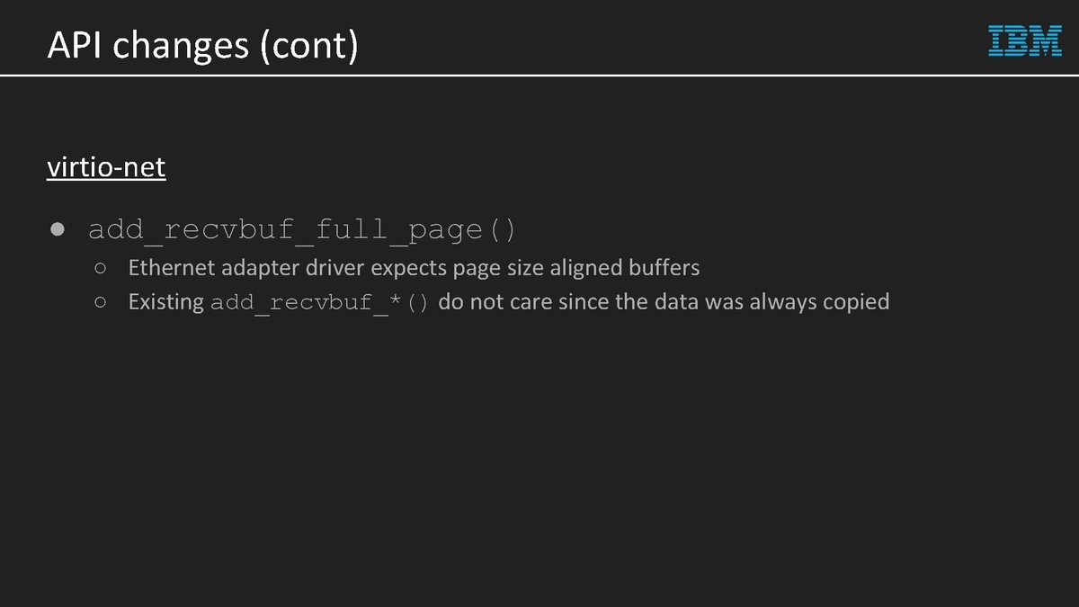Click the word "Existing" in second sub-bullet
Screen dimensions: 1079x607
click(166, 302)
